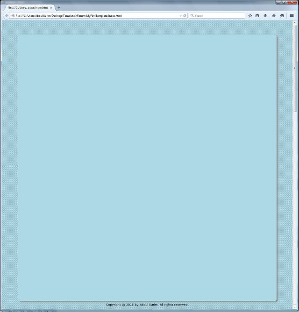
Task: Focus the Search input box
Action: [217, 15]
